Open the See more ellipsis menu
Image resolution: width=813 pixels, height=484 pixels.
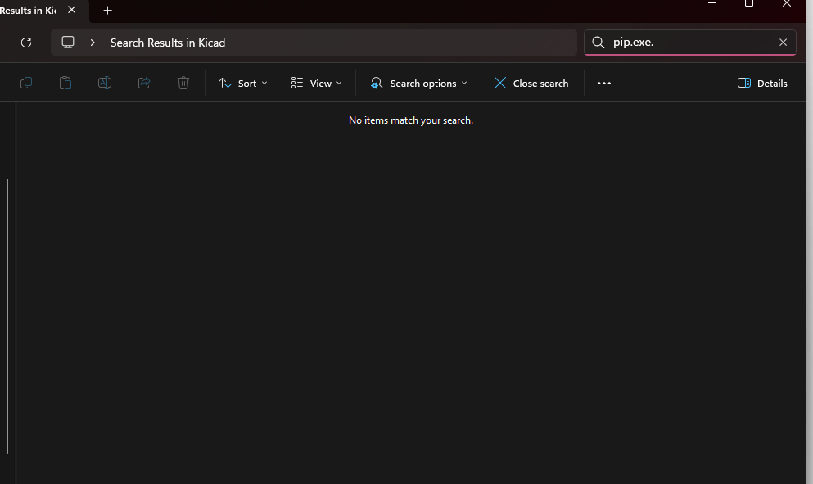click(604, 83)
